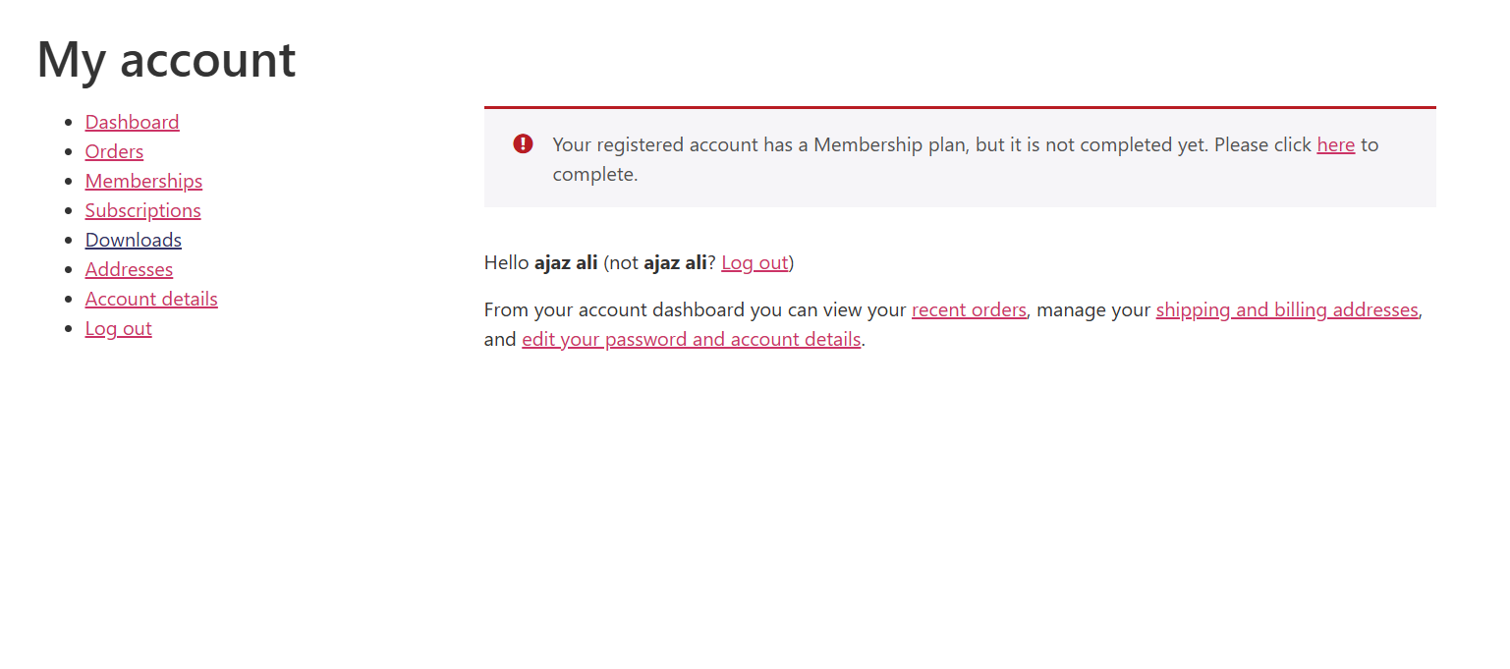Click the 'here' link to complete membership
The image size is (1510, 669).
pos(1335,144)
